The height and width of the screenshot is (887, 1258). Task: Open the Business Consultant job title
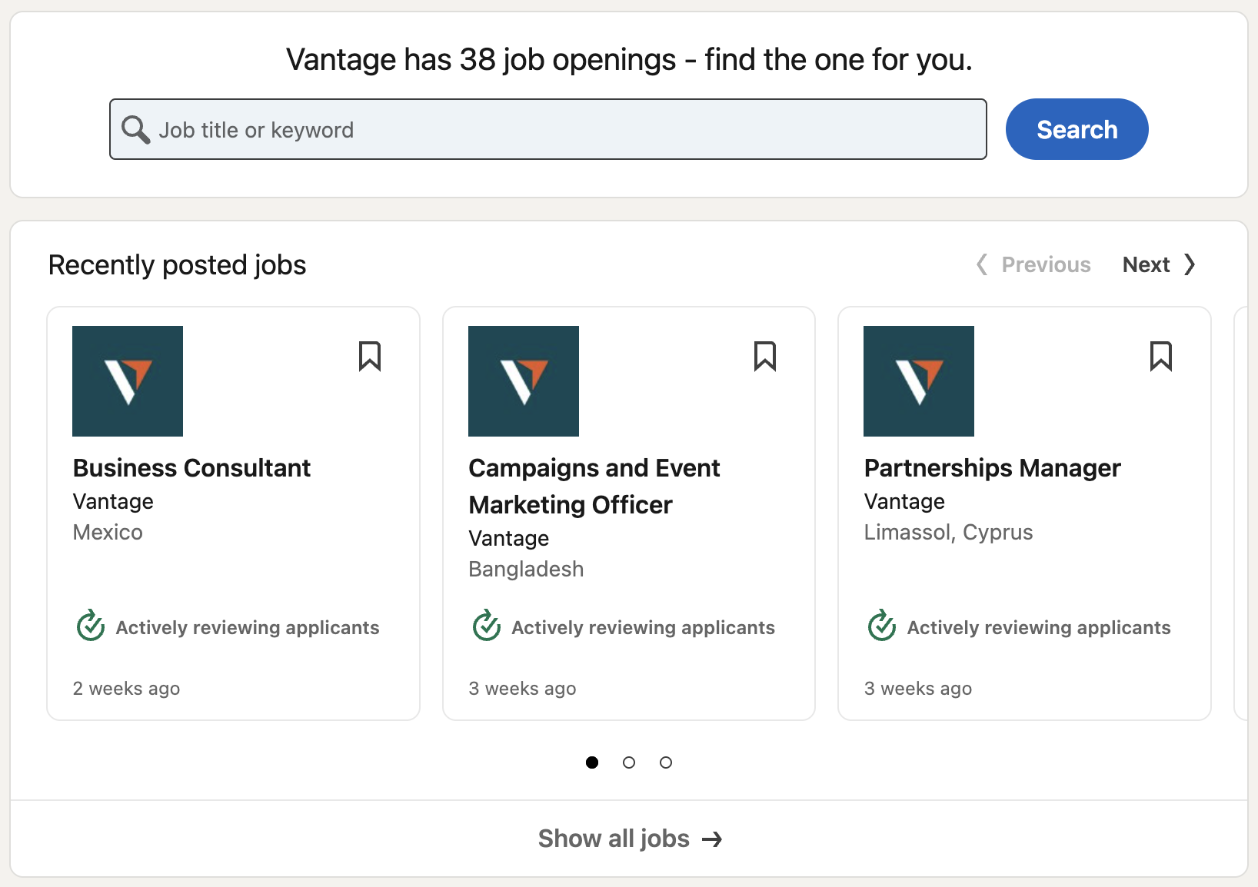pyautogui.click(x=191, y=468)
